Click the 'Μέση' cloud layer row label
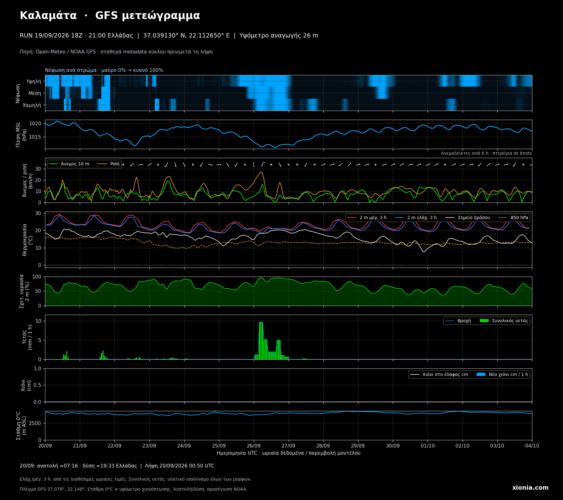This screenshot has width=563, height=500. 35,93
